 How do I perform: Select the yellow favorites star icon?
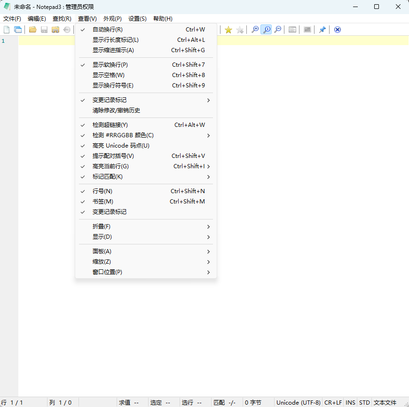click(x=228, y=29)
